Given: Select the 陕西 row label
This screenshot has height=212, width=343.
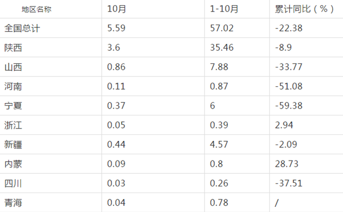Looking at the screenshot, I should pos(13,47).
